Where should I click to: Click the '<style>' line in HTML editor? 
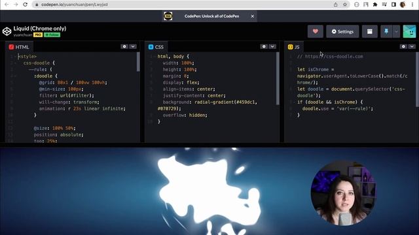(27, 57)
